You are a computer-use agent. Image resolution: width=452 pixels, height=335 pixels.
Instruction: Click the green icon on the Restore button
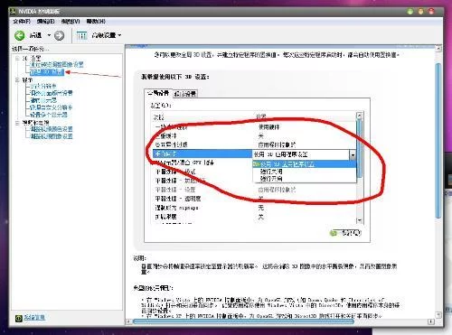[x=334, y=233]
